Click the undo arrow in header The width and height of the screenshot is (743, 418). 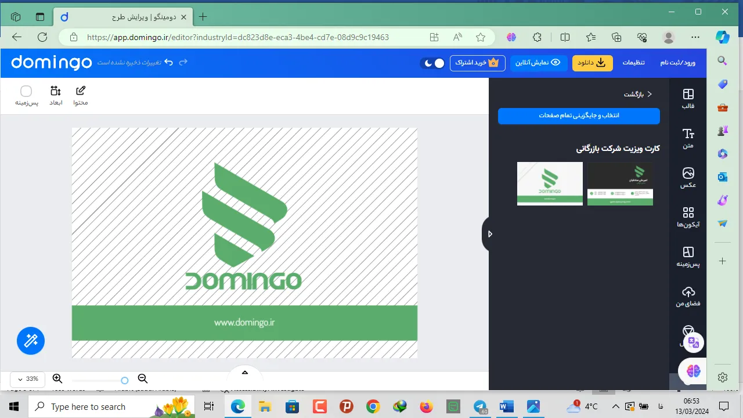[168, 62]
